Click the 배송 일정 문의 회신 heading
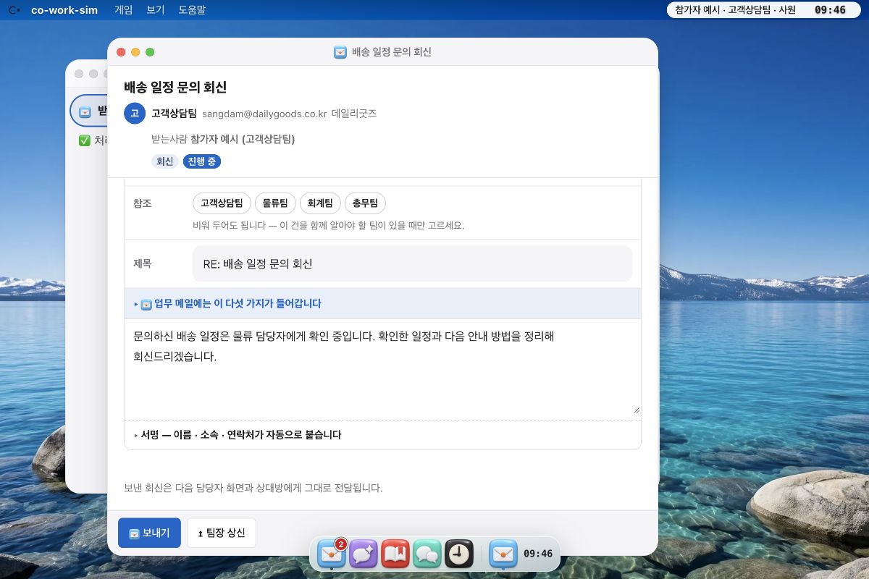This screenshot has height=579, width=869. (x=175, y=88)
